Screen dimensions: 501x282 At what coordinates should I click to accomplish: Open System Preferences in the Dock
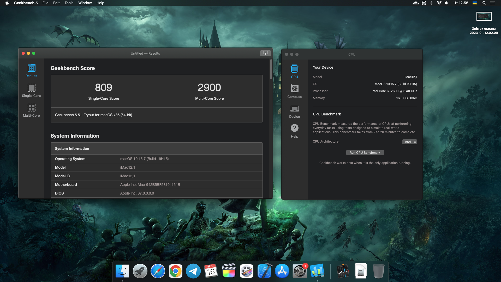tap(300, 271)
